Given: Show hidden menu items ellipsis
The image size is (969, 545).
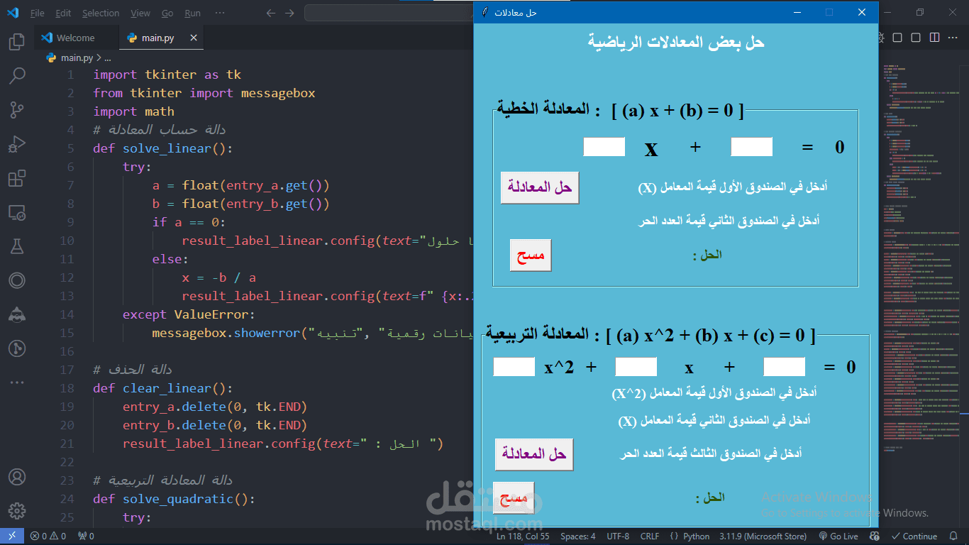Looking at the screenshot, I should click(220, 13).
